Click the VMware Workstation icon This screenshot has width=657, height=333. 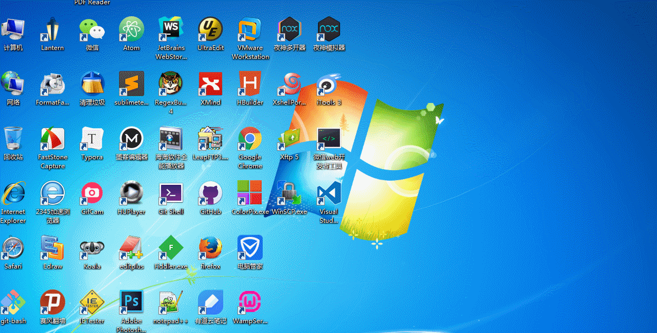point(250,29)
